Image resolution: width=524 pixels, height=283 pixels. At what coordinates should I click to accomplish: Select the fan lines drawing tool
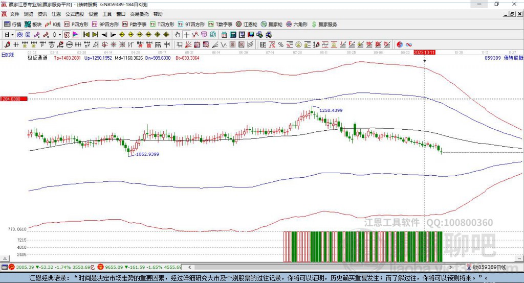[188, 45]
